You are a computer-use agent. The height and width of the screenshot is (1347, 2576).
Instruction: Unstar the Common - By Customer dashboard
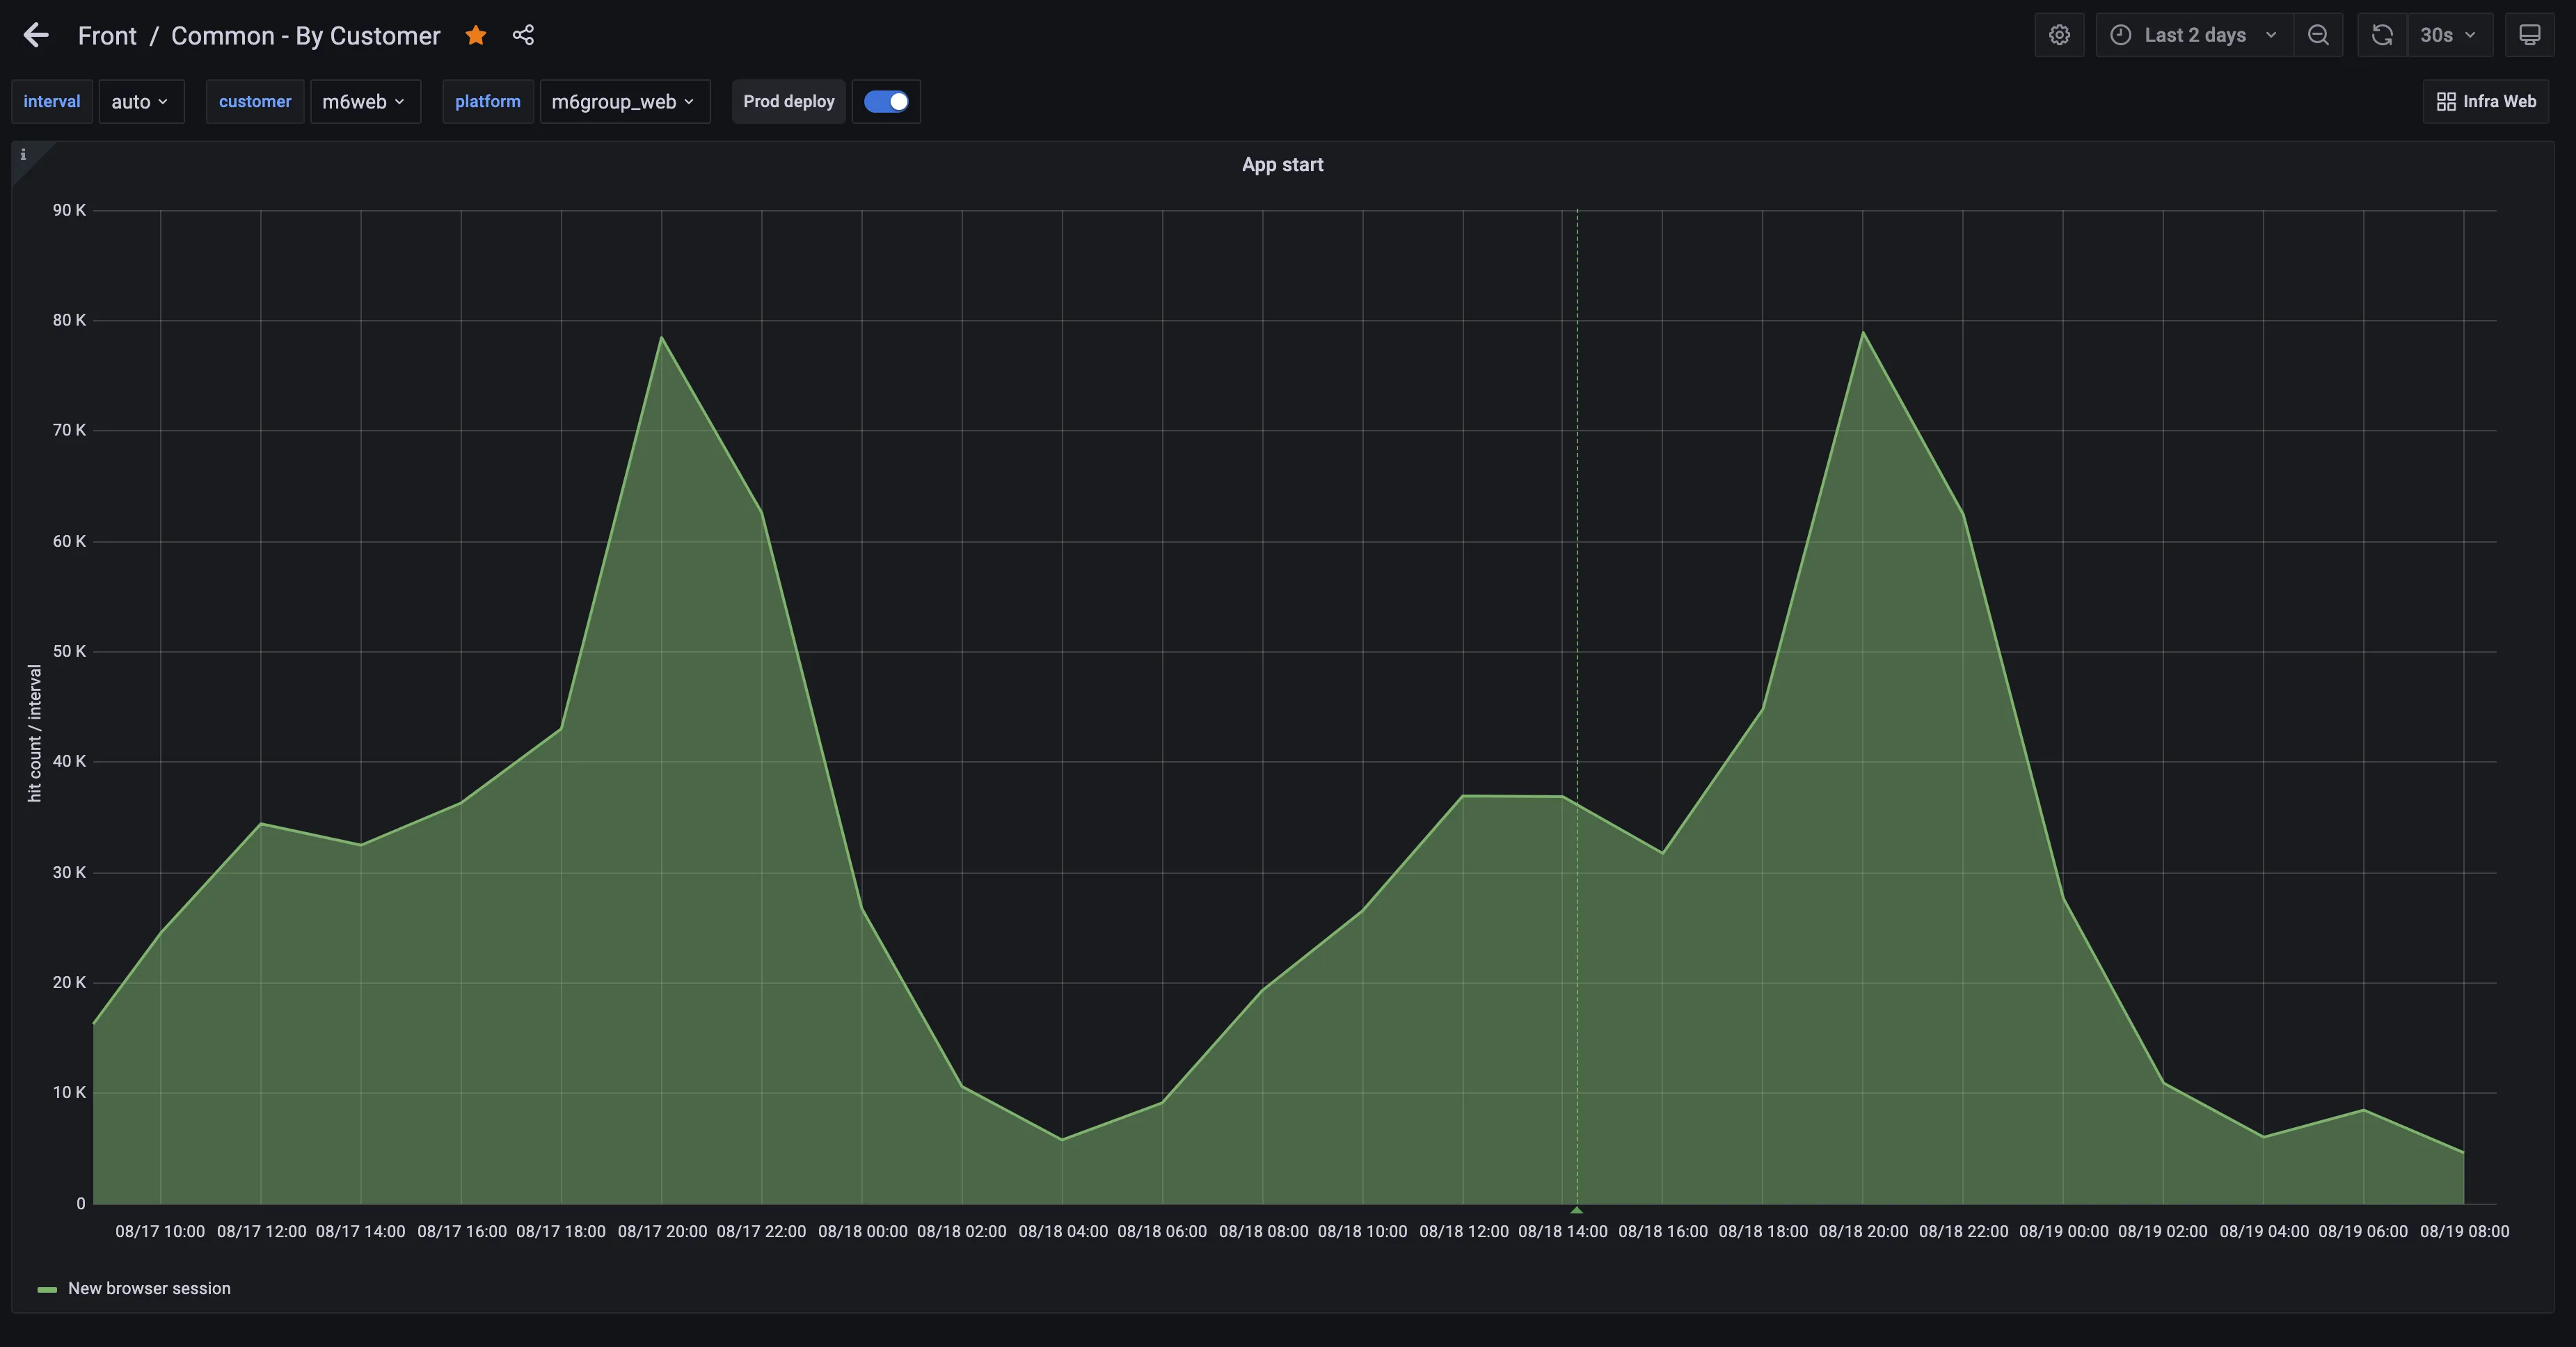[475, 34]
